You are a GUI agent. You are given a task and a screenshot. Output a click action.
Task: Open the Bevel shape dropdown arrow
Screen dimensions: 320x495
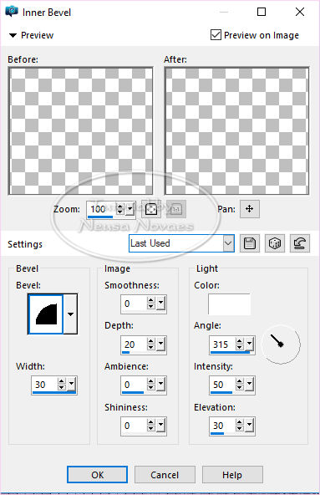(70, 314)
